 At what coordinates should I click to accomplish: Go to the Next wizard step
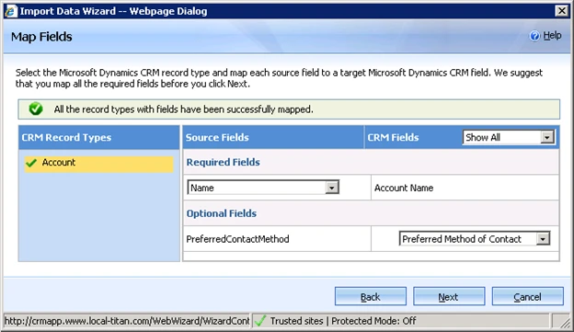449,296
